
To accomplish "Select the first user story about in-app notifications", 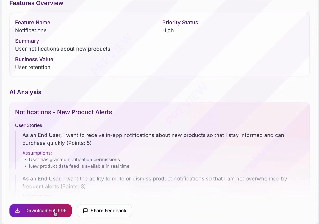I will (153, 139).
